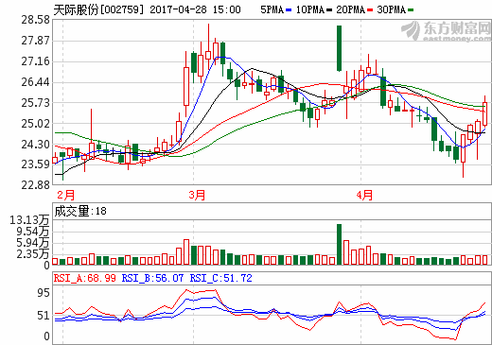Click the 10PMA black legend swatch
Screen dimensions: 492x345
329,10
